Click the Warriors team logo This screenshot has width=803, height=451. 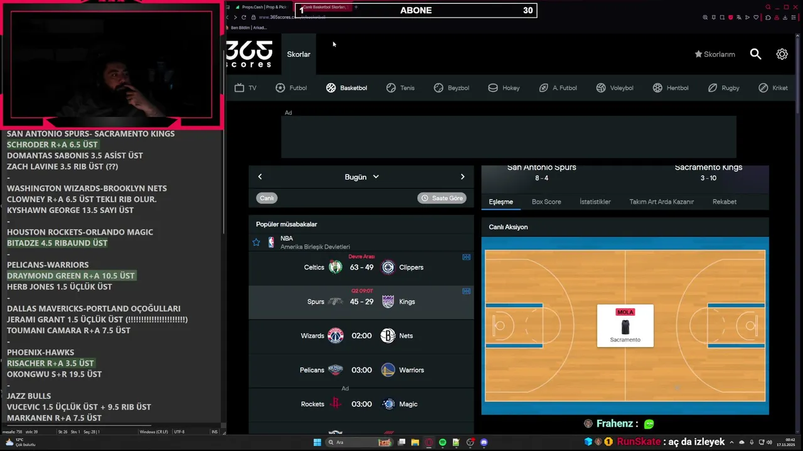[x=388, y=370]
